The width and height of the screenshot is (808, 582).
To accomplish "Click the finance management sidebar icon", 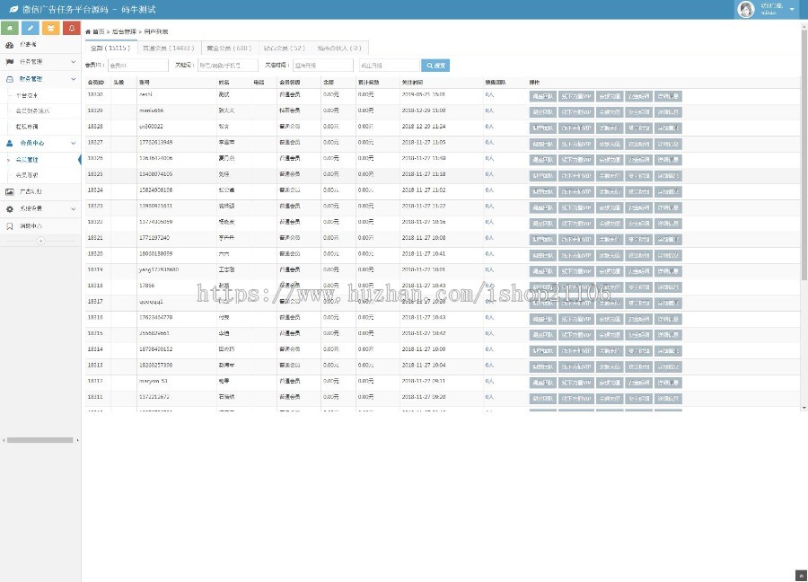I will 9,79.
